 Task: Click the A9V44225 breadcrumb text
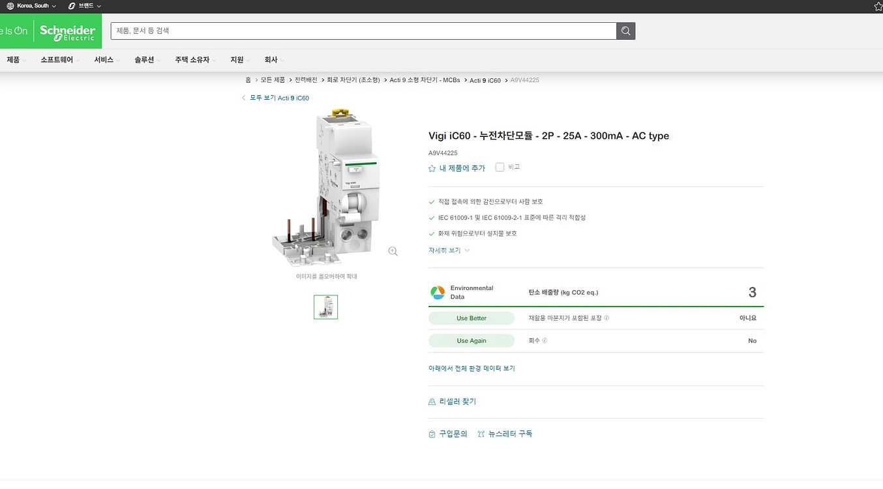pos(524,80)
